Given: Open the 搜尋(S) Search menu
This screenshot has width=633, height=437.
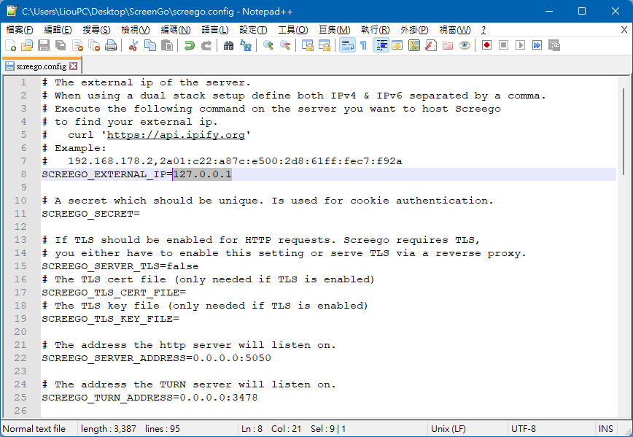Looking at the screenshot, I should point(96,30).
